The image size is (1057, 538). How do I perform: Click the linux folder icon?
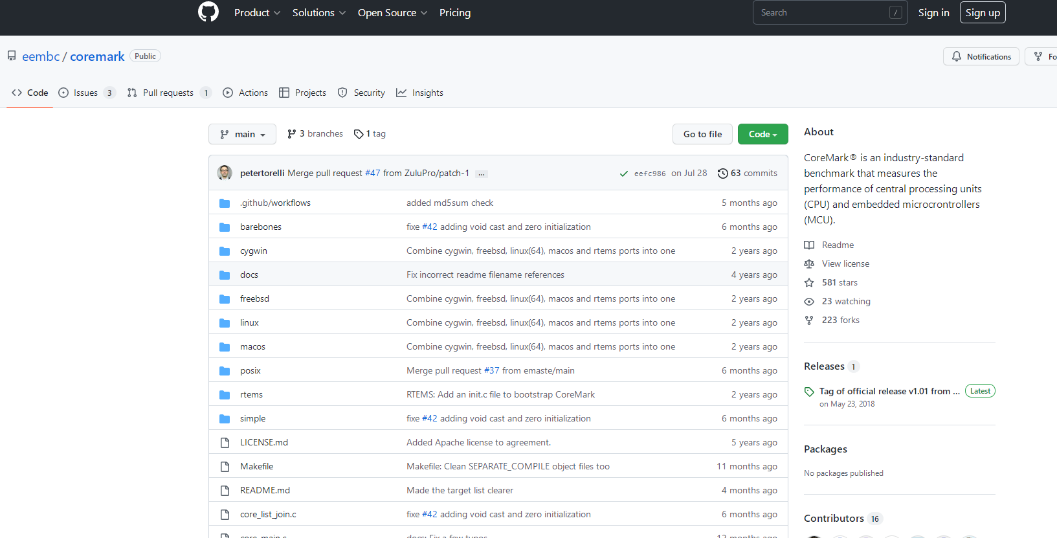[225, 323]
